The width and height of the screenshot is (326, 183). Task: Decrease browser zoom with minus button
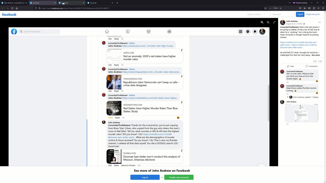click(270, 8)
